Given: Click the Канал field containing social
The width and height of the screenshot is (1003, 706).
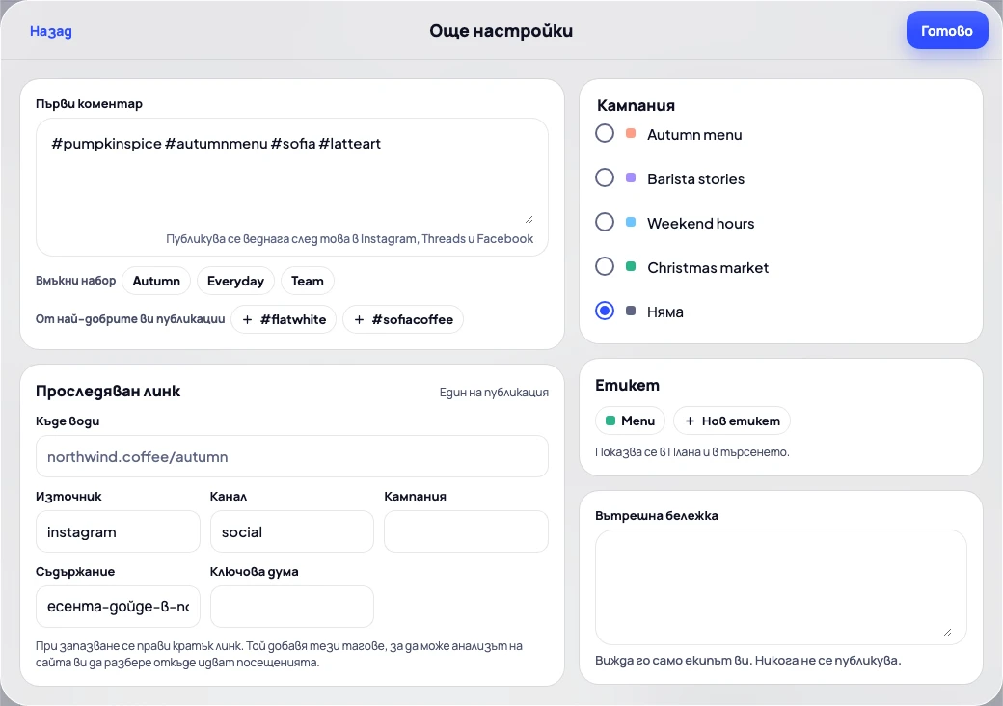Looking at the screenshot, I should [291, 531].
